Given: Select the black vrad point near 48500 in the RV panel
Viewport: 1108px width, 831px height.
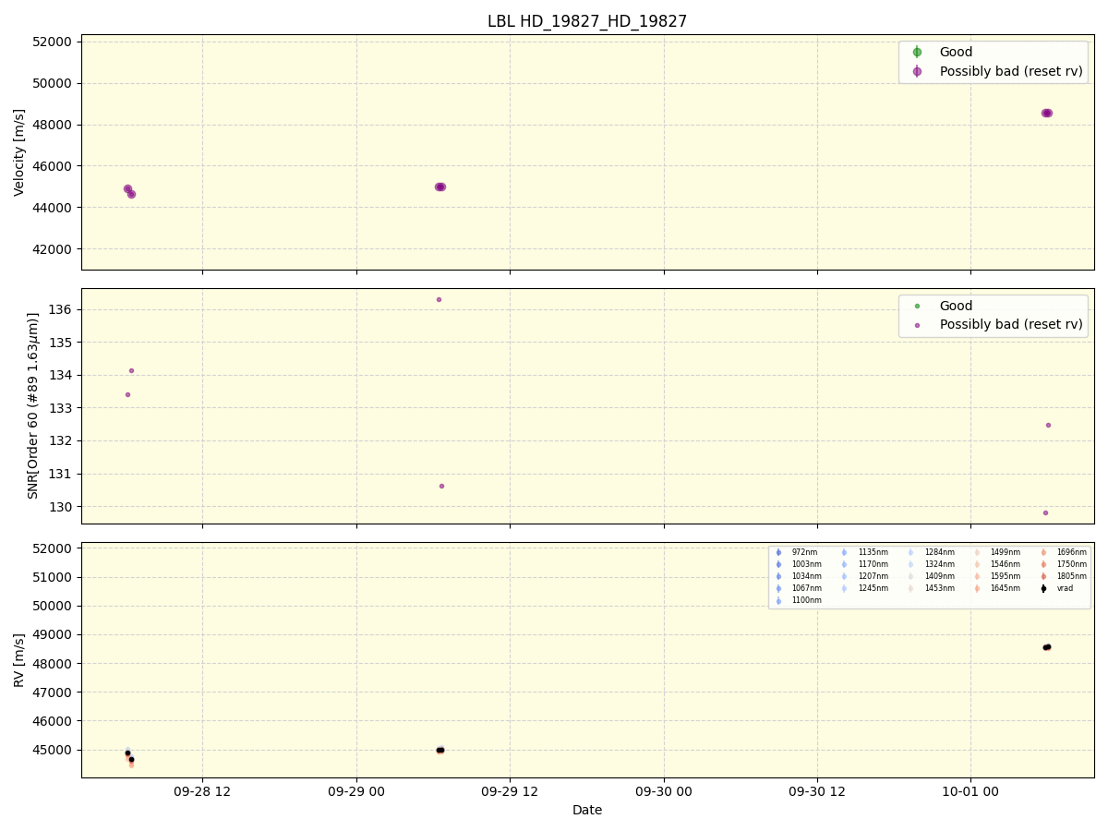Looking at the screenshot, I should coord(1046,647).
